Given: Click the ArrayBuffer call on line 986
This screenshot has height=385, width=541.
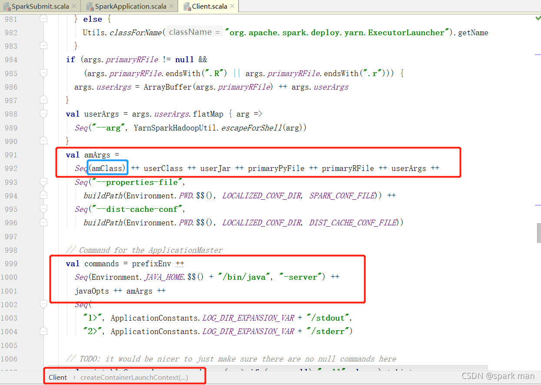Looking at the screenshot, I should click(x=168, y=87).
